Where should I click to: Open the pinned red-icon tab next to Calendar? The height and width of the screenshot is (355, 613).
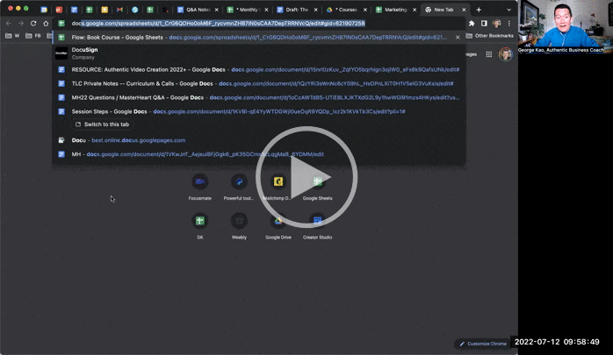[x=59, y=10]
